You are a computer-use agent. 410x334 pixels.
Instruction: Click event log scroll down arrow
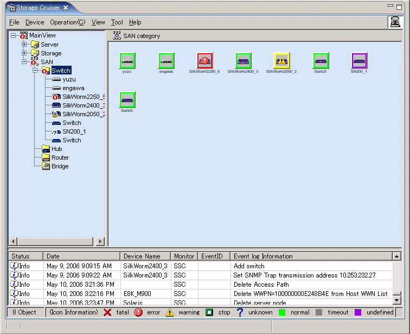(x=397, y=300)
